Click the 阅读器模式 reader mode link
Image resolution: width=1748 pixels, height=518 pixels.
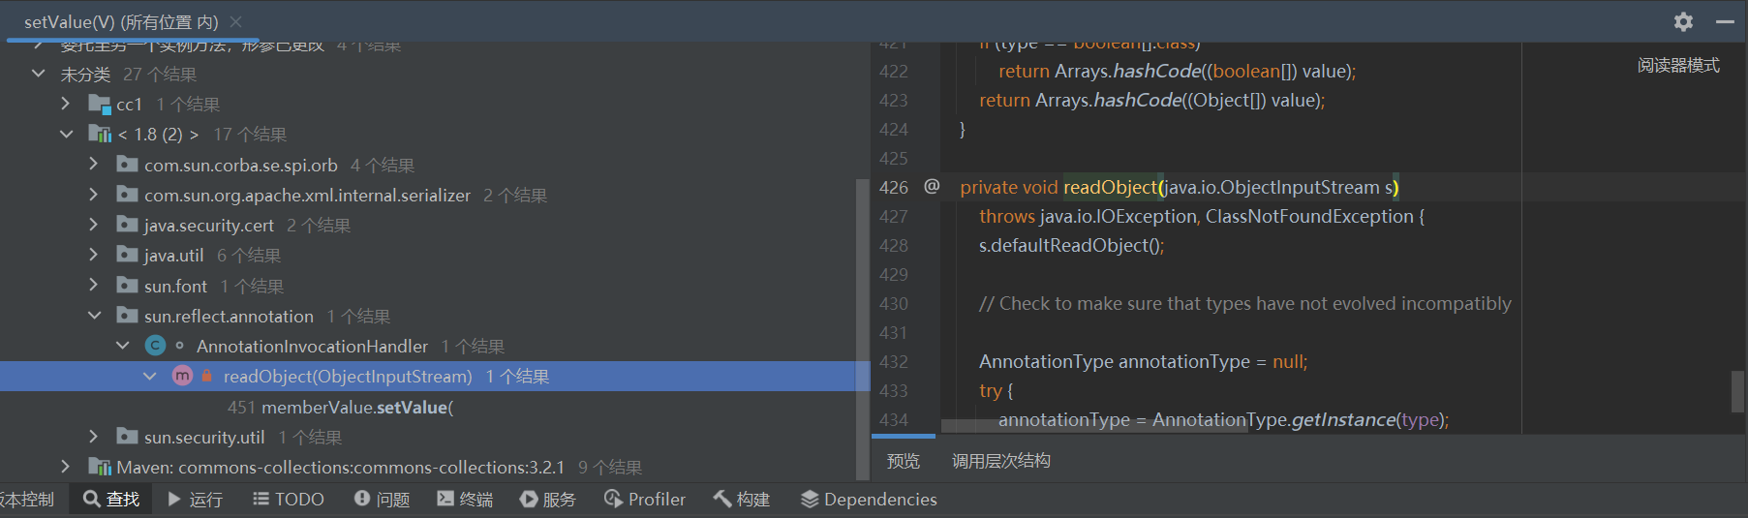point(1678,65)
